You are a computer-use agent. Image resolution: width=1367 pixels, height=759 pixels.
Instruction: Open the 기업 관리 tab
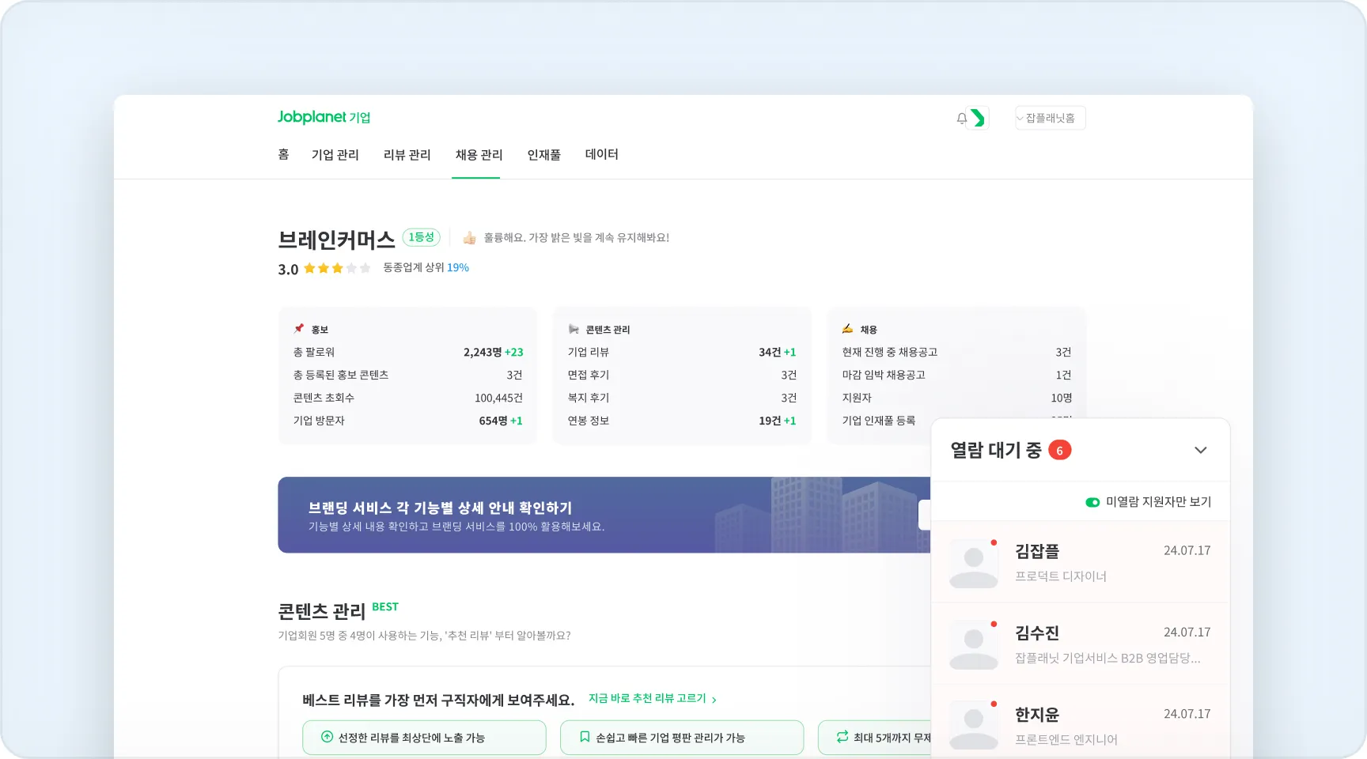coord(335,155)
